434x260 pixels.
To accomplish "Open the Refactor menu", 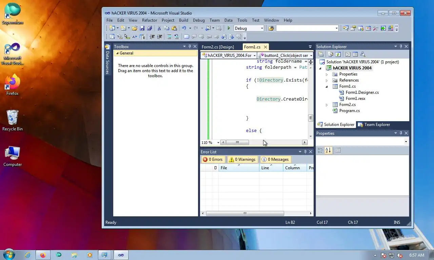I will coord(150,20).
